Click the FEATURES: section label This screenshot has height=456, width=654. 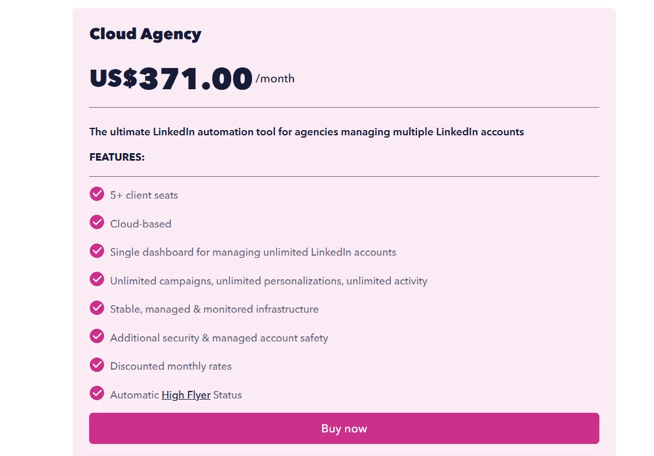coord(117,157)
